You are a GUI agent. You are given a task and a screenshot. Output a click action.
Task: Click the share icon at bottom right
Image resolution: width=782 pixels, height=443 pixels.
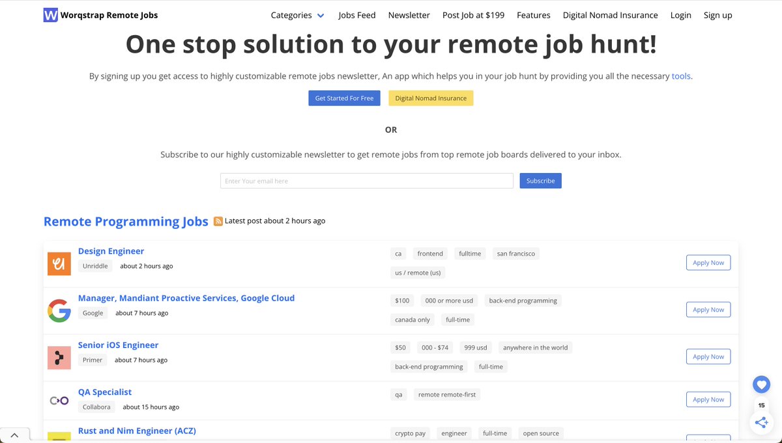click(761, 423)
